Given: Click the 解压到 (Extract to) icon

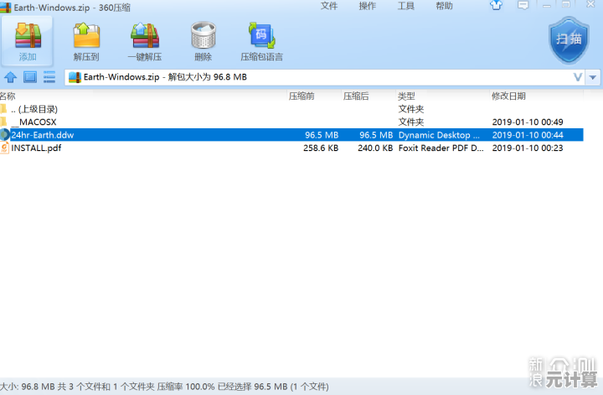Looking at the screenshot, I should (86, 36).
